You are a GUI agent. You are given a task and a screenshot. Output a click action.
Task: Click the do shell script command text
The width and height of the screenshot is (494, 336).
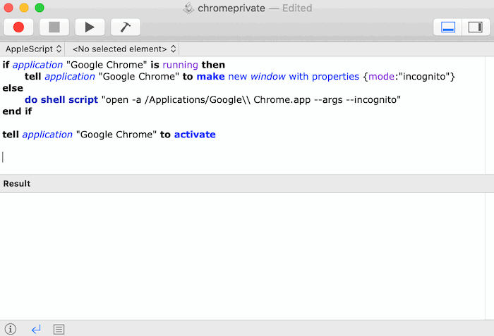pos(61,100)
